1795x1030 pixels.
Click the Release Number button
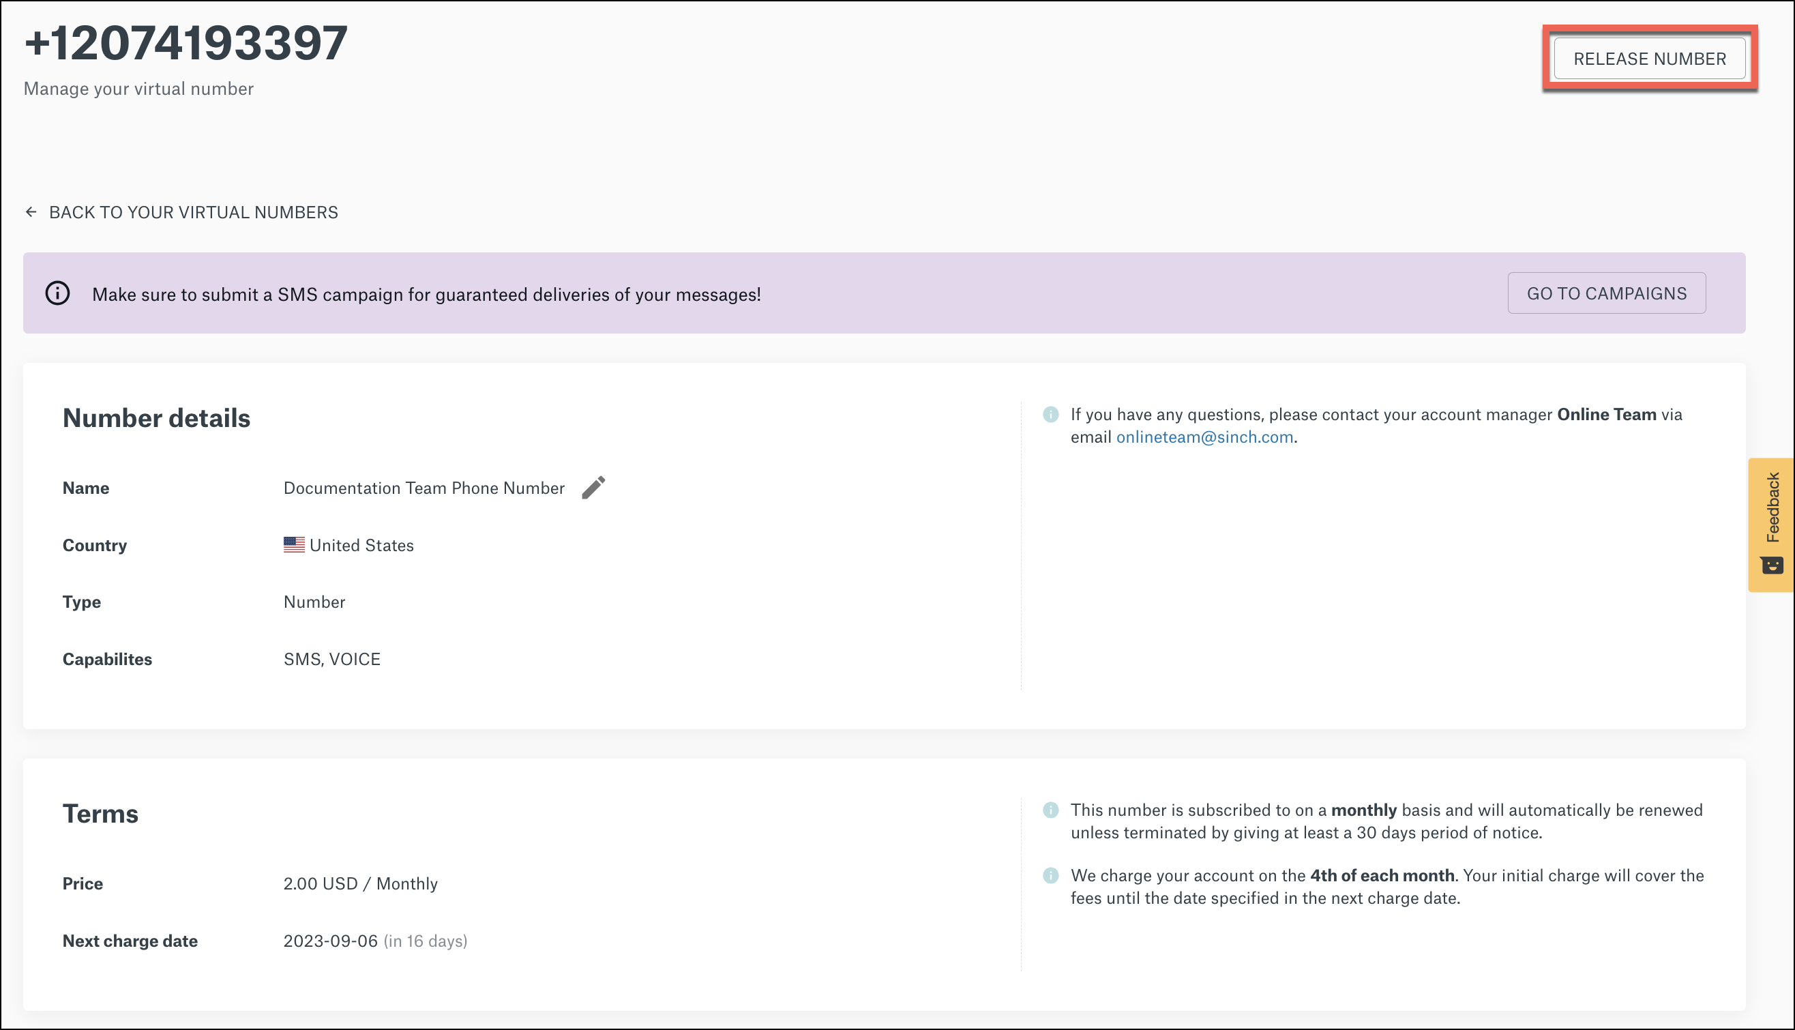[1649, 59]
